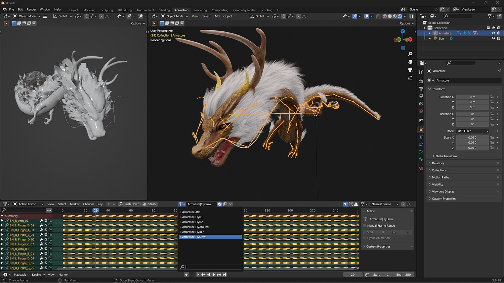Toggle orthographic grid view icon in viewport
Image resolution: width=504 pixels, height=283 pixels.
point(410,78)
